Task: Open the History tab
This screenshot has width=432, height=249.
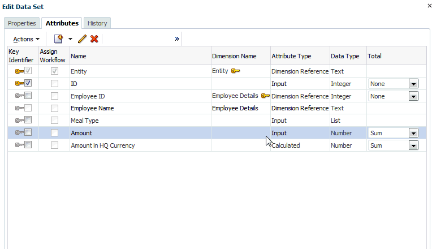Action: click(x=97, y=23)
